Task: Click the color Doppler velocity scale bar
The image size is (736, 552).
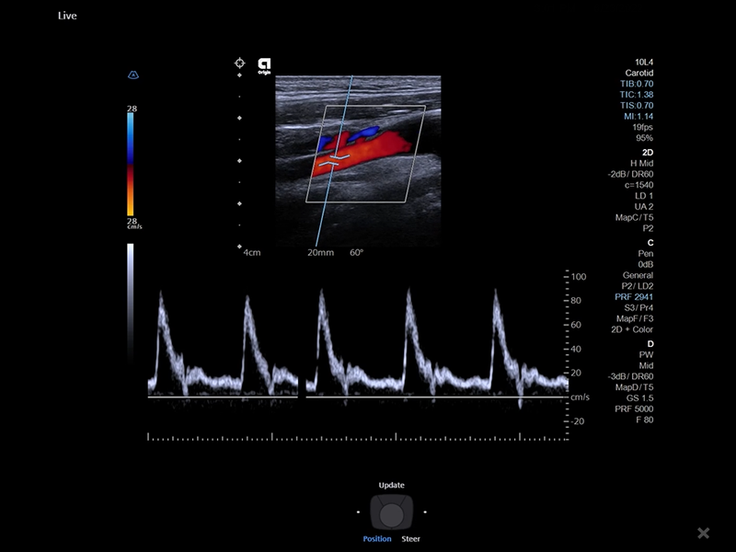Action: click(132, 162)
